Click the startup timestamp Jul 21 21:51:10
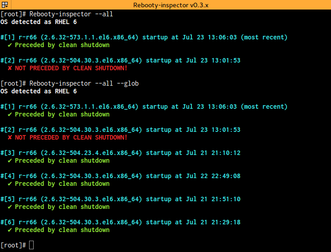Image resolution: width=331 pixels, height=252 pixels. pyautogui.click(x=213, y=199)
